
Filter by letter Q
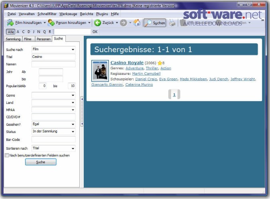tap(44, 32)
